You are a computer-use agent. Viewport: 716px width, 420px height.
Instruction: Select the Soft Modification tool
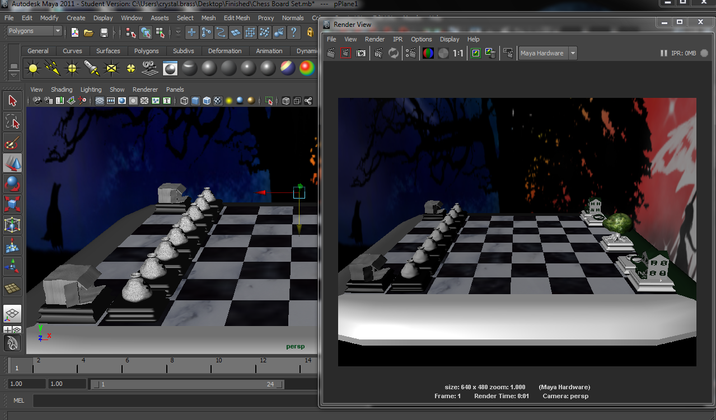pos(12,246)
